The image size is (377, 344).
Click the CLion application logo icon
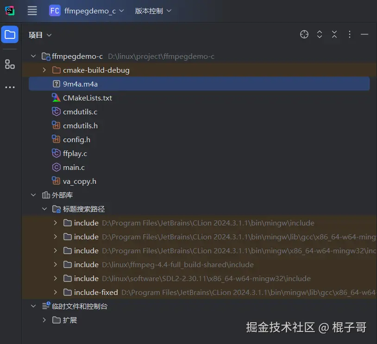[10, 11]
